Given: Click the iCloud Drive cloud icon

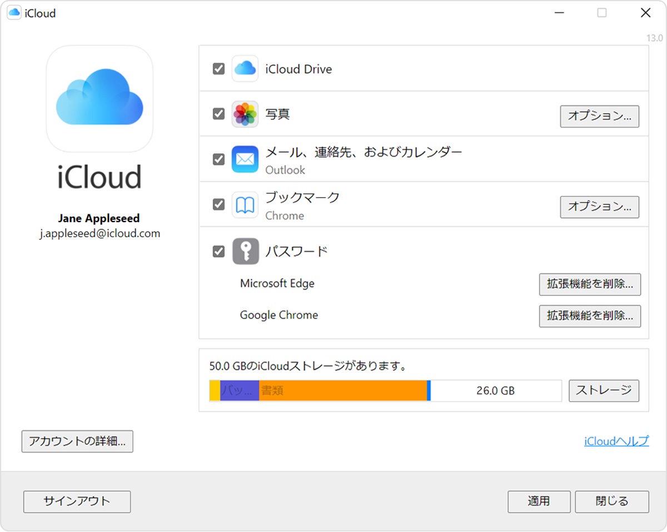Looking at the screenshot, I should coord(245,69).
